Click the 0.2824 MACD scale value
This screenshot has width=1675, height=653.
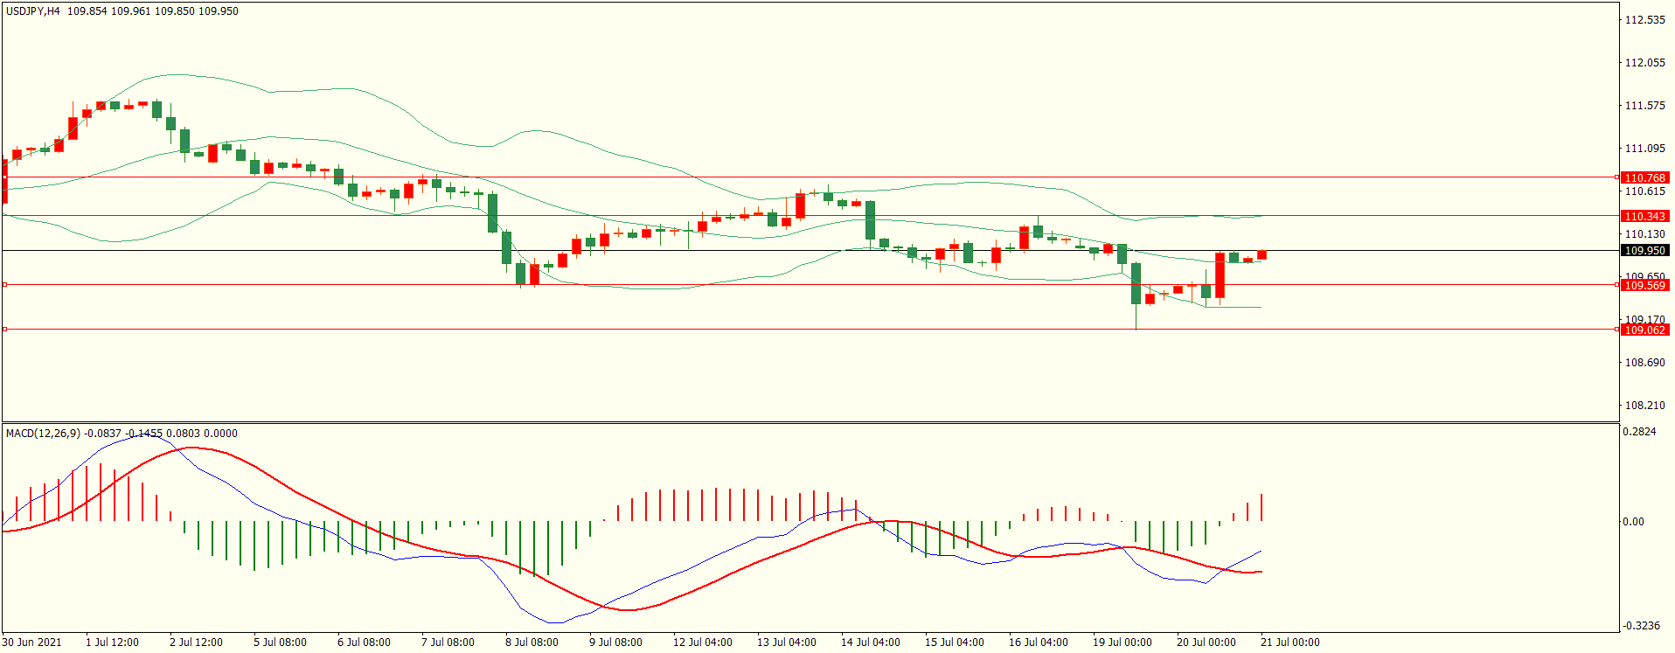[1639, 432]
